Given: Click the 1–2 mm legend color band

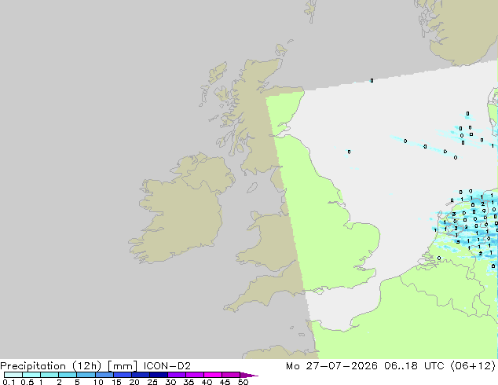Looking at the screenshot, I should pyautogui.click(x=49, y=375).
